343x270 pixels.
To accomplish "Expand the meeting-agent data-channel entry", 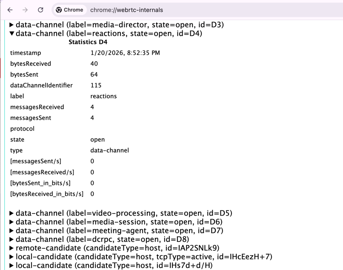I will pyautogui.click(x=11, y=230).
